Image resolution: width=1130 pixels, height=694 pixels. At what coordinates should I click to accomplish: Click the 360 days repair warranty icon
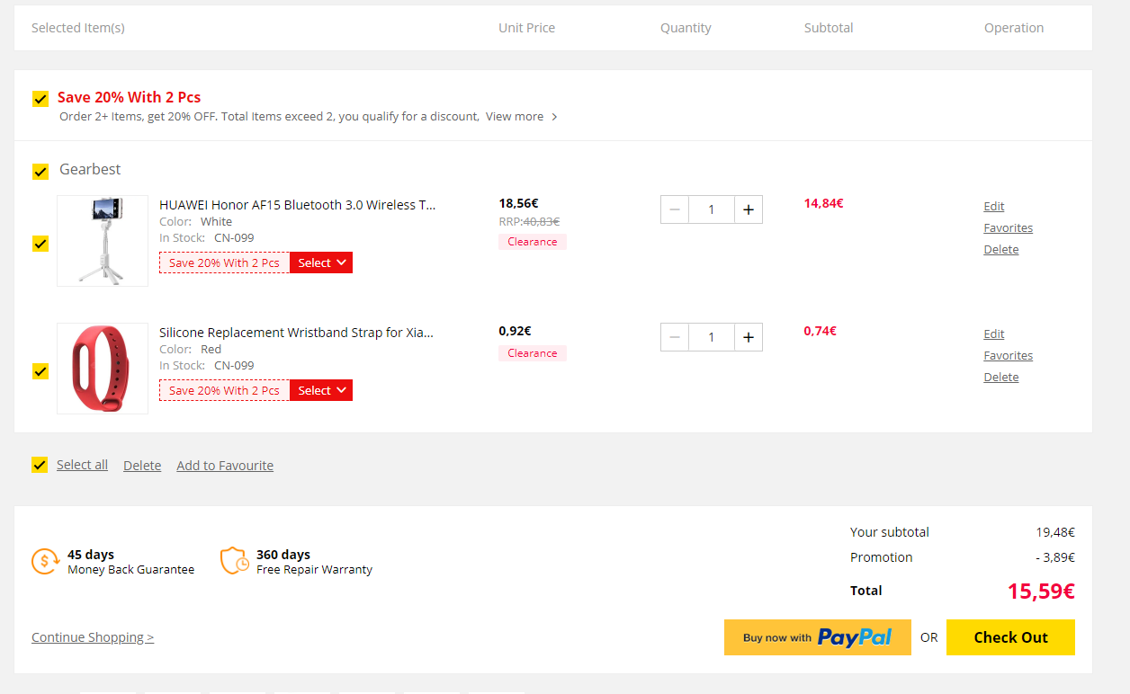pyautogui.click(x=234, y=561)
